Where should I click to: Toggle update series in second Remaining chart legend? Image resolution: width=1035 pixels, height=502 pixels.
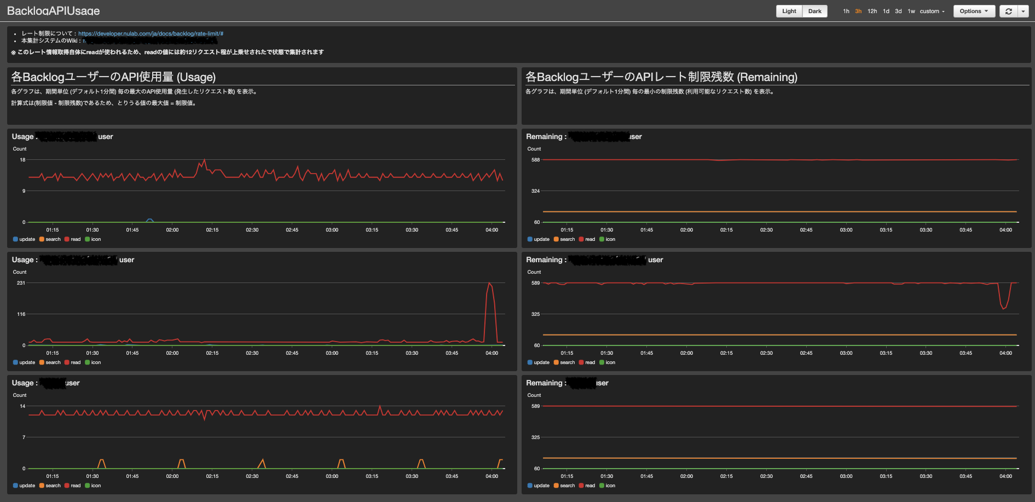coord(539,362)
